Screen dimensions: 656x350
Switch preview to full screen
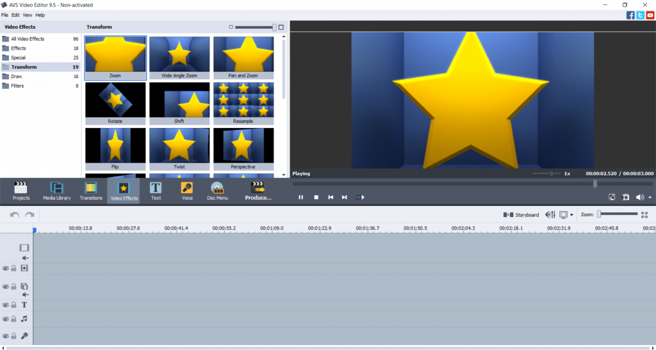tap(612, 197)
